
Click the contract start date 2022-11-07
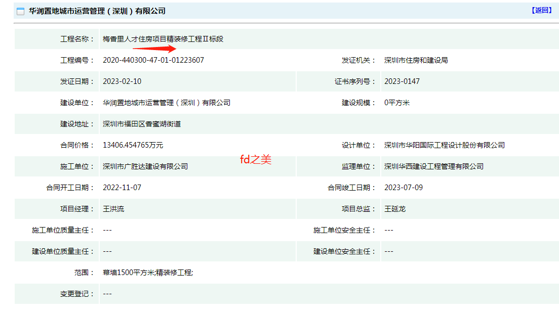coord(122,188)
